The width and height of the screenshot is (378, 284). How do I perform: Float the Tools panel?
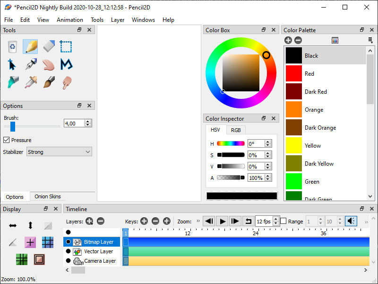click(x=79, y=30)
